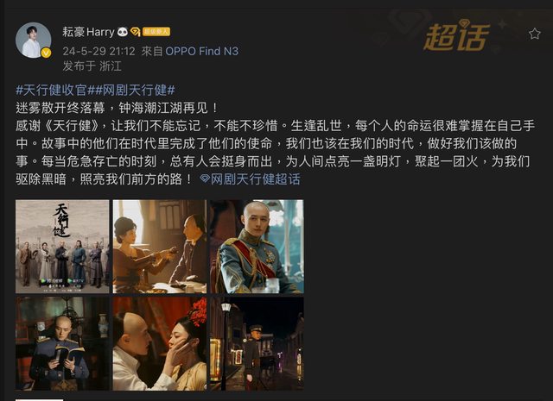553x401 pixels.
Task: View the couple face-touching photo
Action: 160,343
